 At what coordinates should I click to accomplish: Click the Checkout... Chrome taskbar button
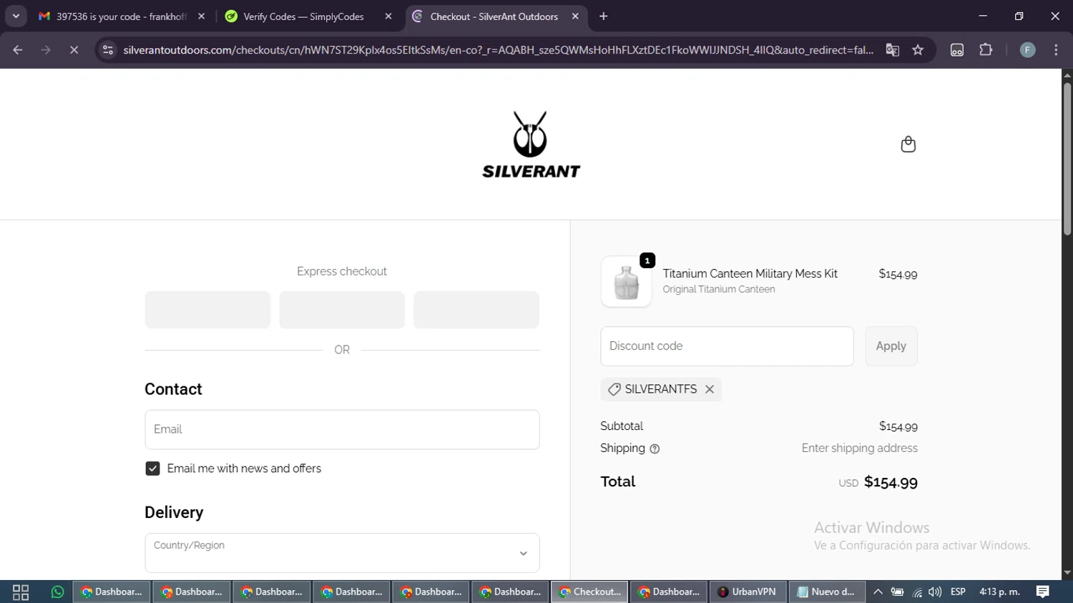590,592
